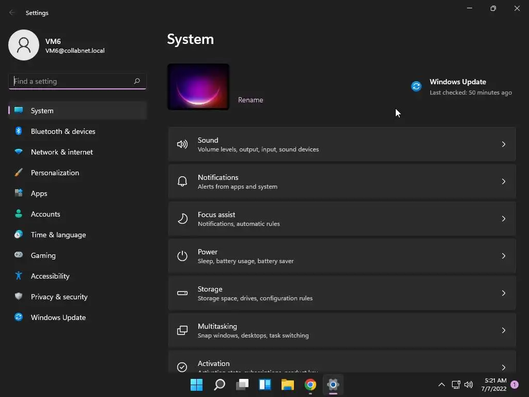Click the sidebar Windows Update sync icon

coord(19,317)
